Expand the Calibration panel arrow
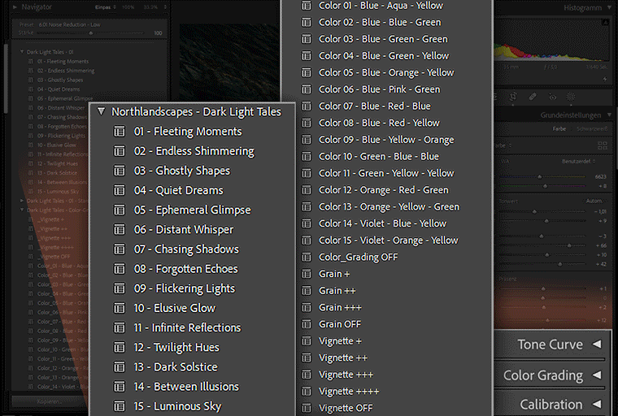Viewport: 618px width, 416px height. click(x=597, y=404)
